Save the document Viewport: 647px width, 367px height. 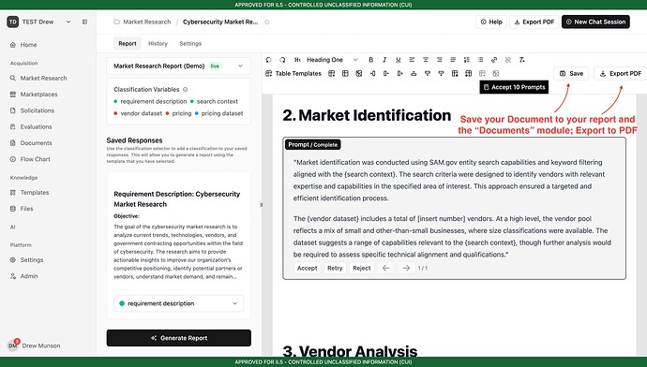click(x=571, y=73)
